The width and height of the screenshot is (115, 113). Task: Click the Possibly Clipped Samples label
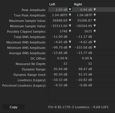pos(27,32)
